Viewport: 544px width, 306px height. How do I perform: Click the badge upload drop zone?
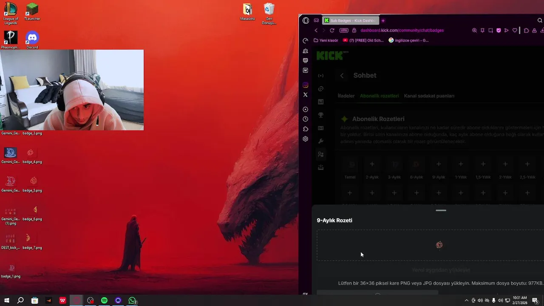point(430,245)
